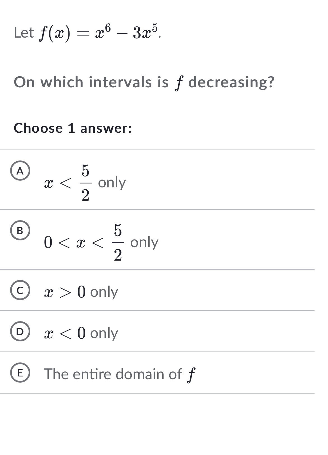
Task: Select answer choice A radio button
Action: (21, 170)
